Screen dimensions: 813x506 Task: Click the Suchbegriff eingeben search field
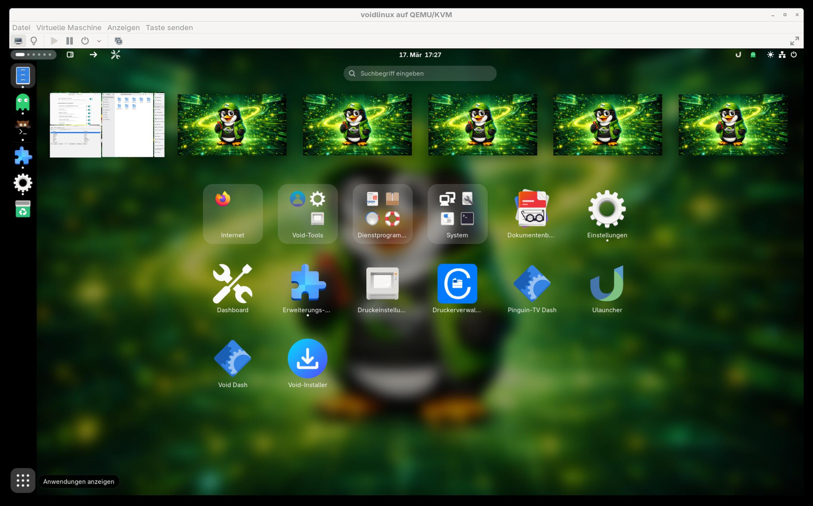tap(420, 73)
